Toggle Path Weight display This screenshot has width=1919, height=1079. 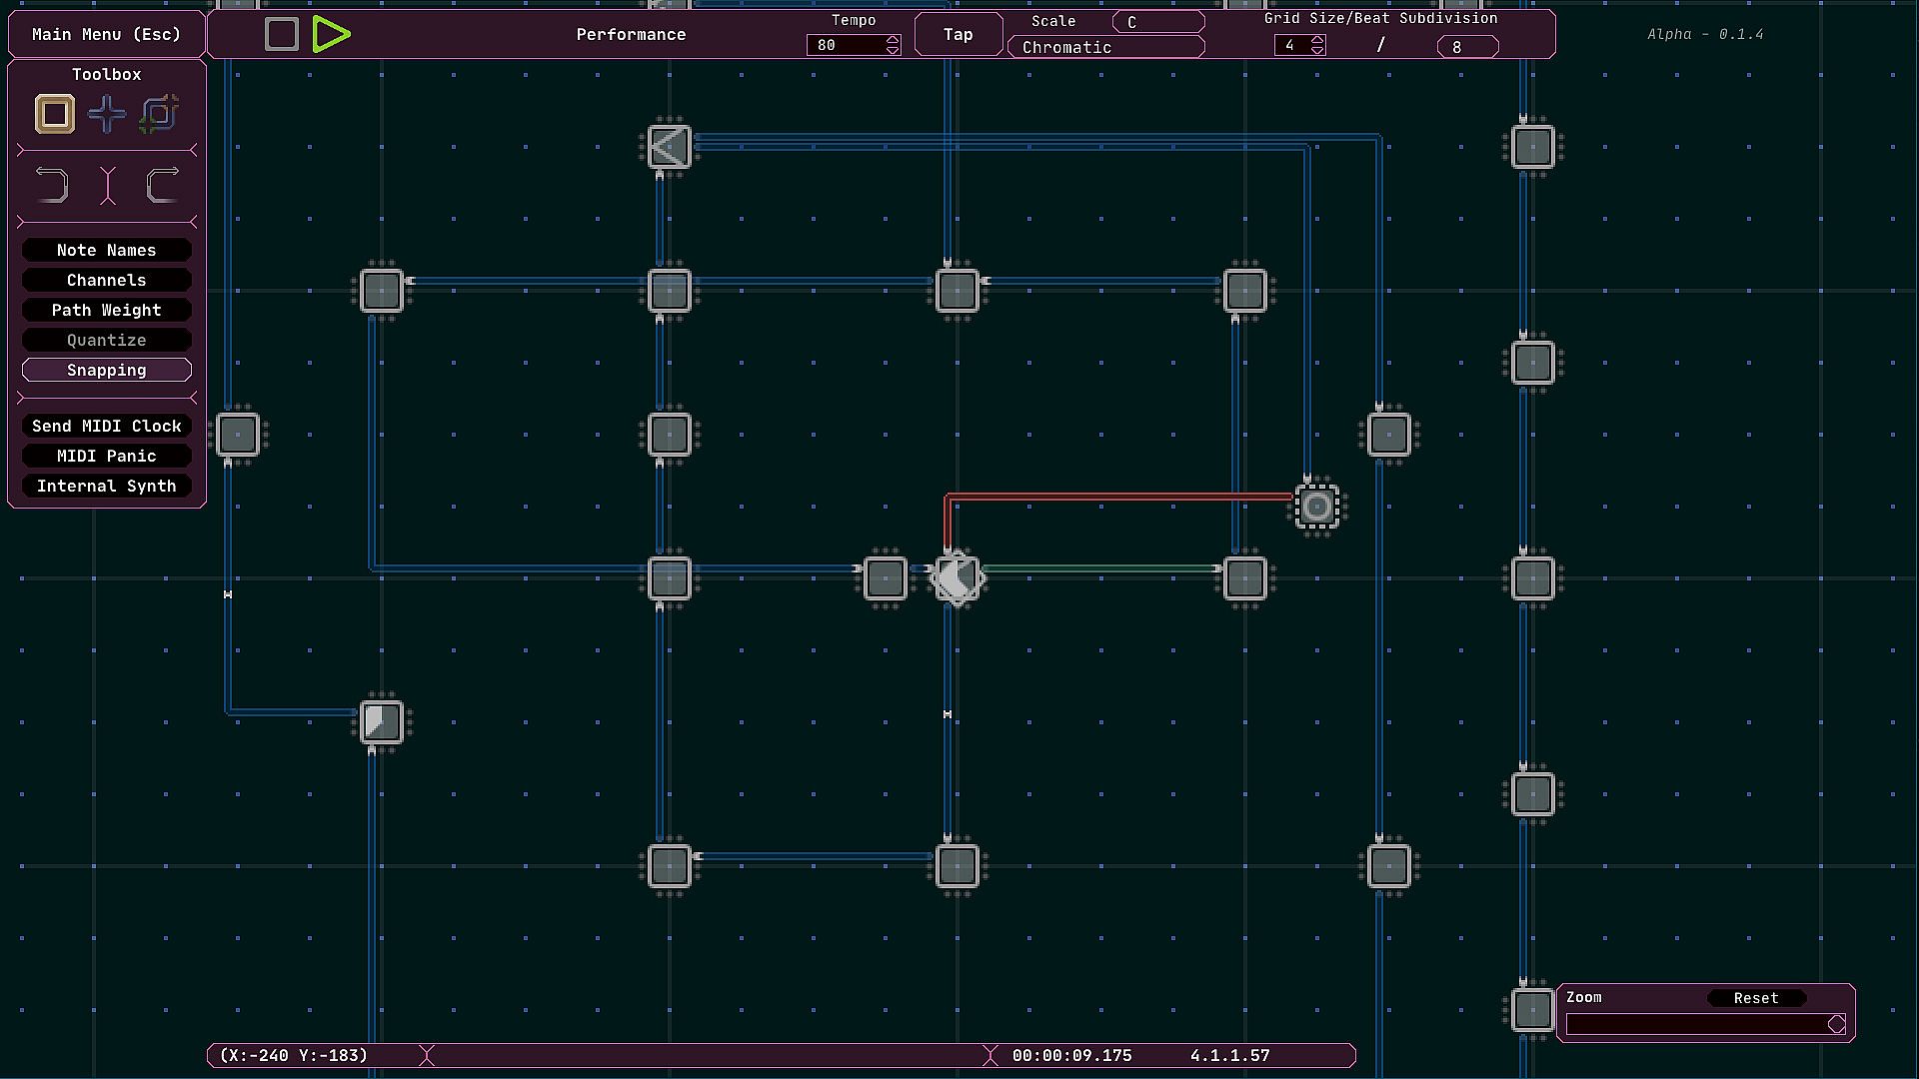coord(107,310)
